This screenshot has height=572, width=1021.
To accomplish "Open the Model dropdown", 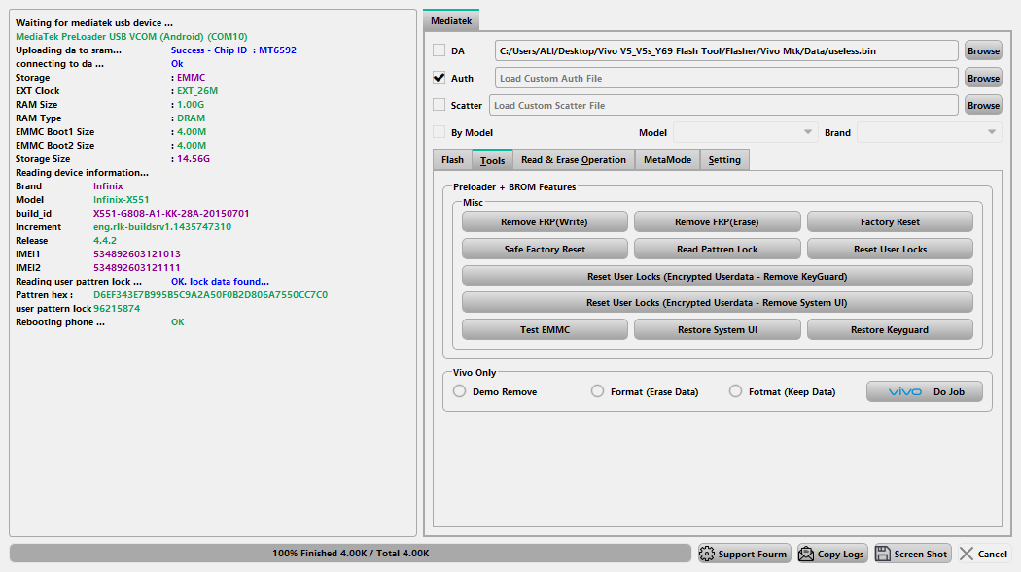I will [745, 132].
